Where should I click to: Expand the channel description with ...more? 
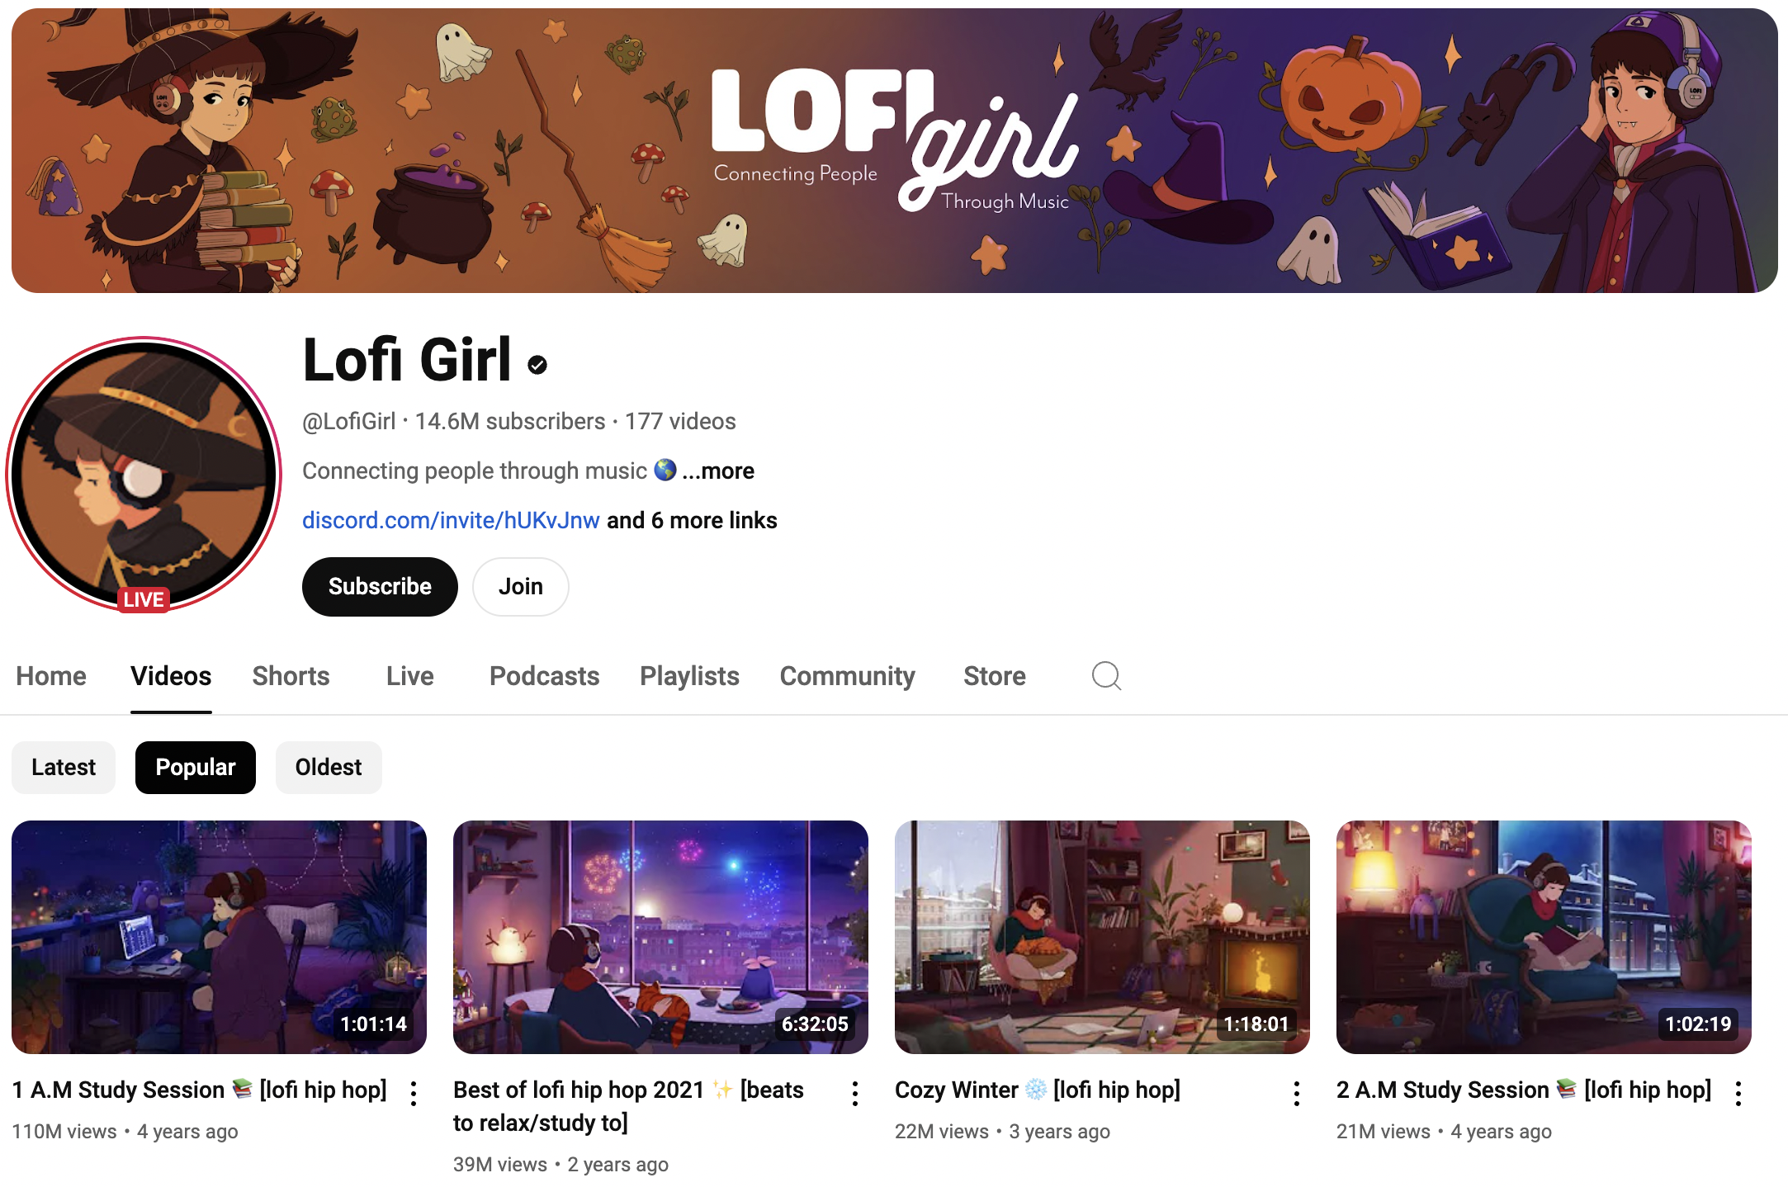tap(718, 471)
